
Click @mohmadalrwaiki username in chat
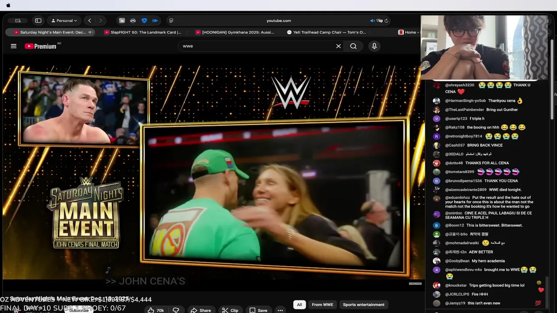point(462,243)
